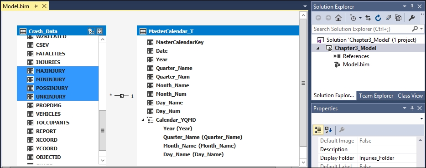Go to Home in Solution Explorer
Screen dimensions: 426x168
tap(338, 18)
